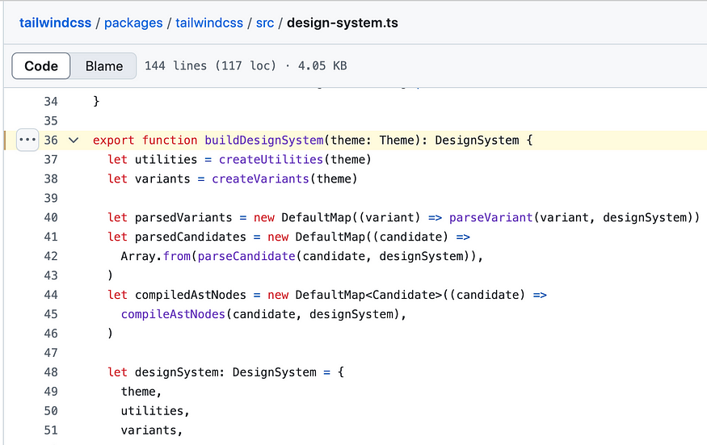Image resolution: width=707 pixels, height=445 pixels.
Task: Click the 'variants,' property on line 51
Action: [x=152, y=430]
